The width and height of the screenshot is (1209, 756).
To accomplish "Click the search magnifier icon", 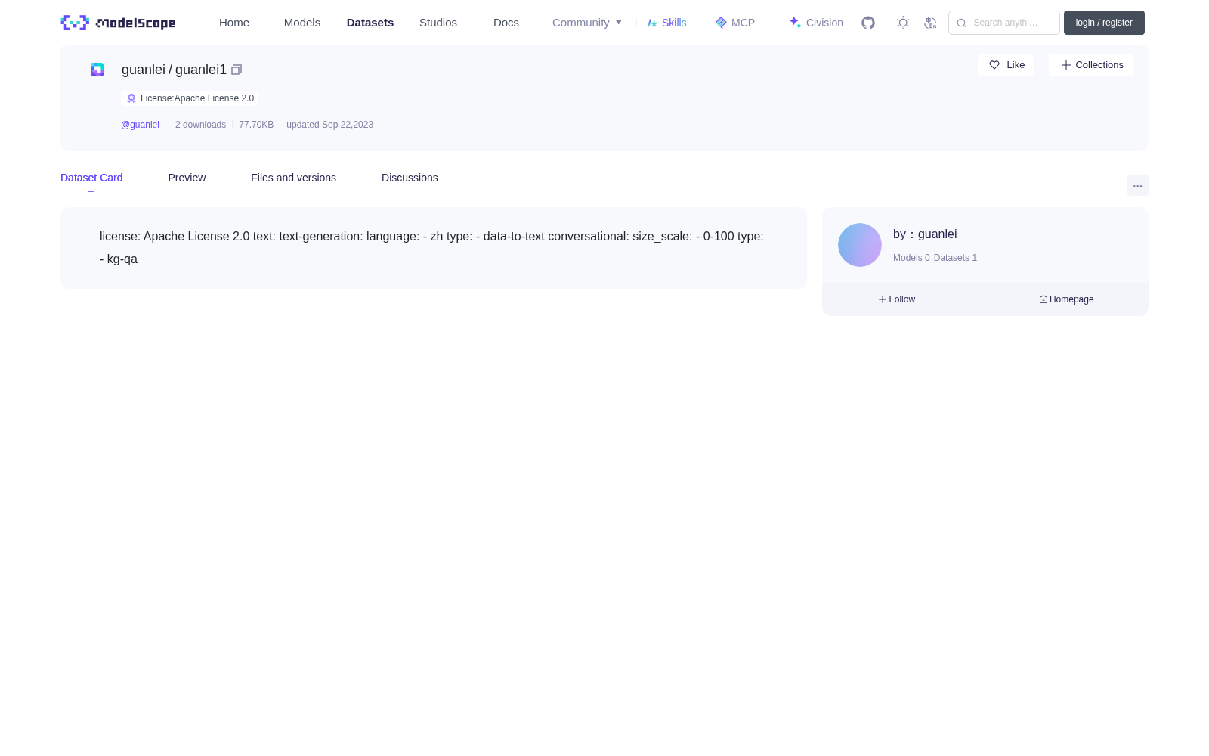I will pyautogui.click(x=961, y=23).
